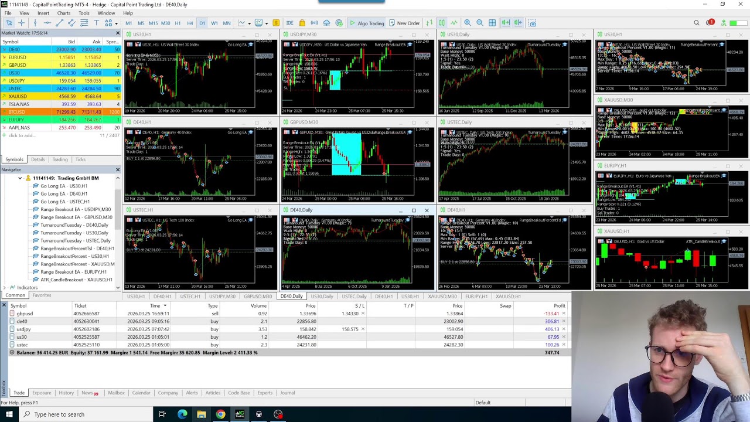Image resolution: width=750 pixels, height=422 pixels.
Task: Open the Tools menu
Action: click(x=84, y=13)
